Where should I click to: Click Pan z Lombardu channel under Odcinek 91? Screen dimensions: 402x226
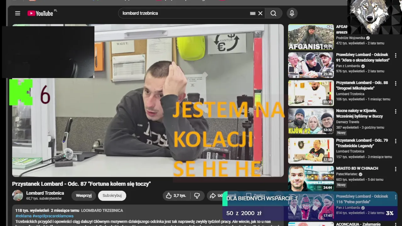(x=348, y=66)
